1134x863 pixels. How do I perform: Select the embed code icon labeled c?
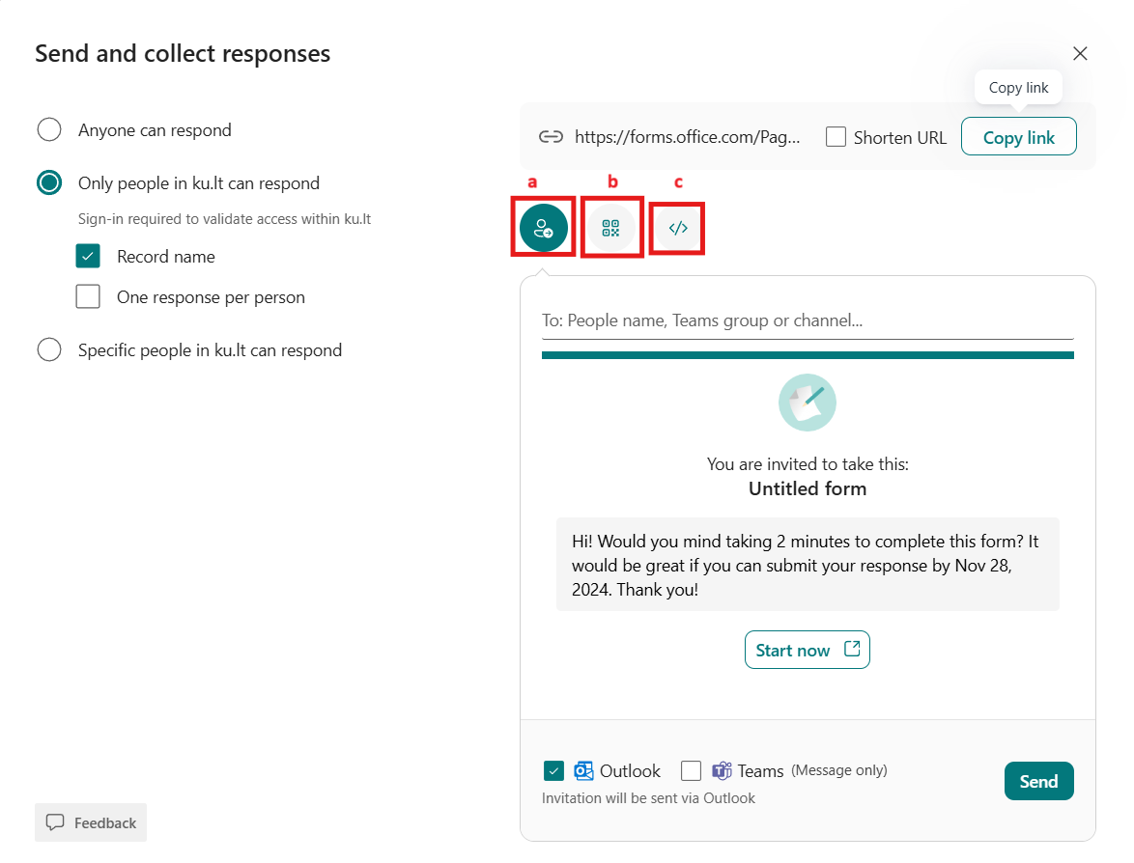[x=676, y=228]
